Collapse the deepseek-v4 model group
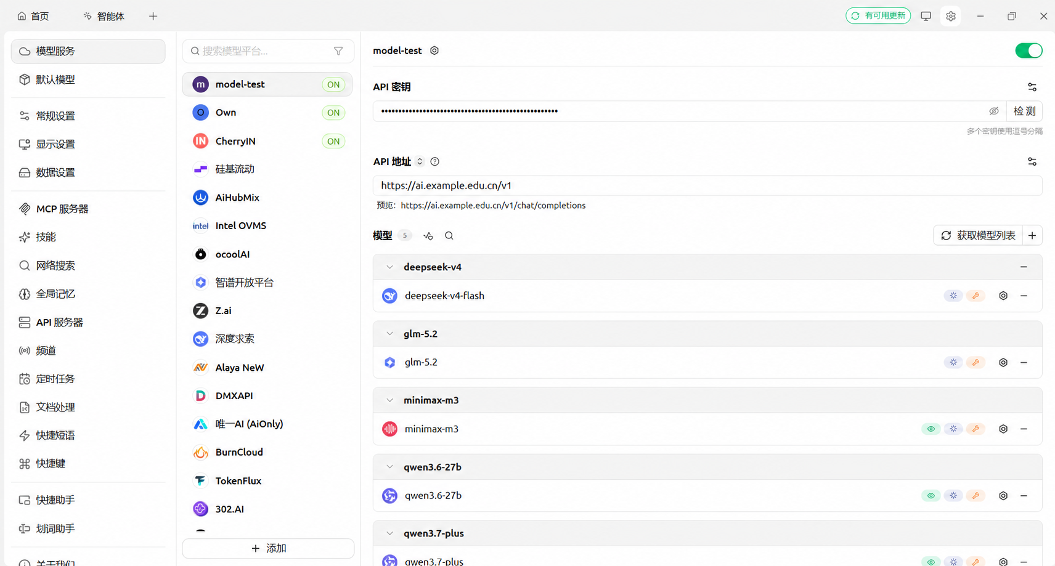This screenshot has height=566, width=1055. pyautogui.click(x=389, y=267)
